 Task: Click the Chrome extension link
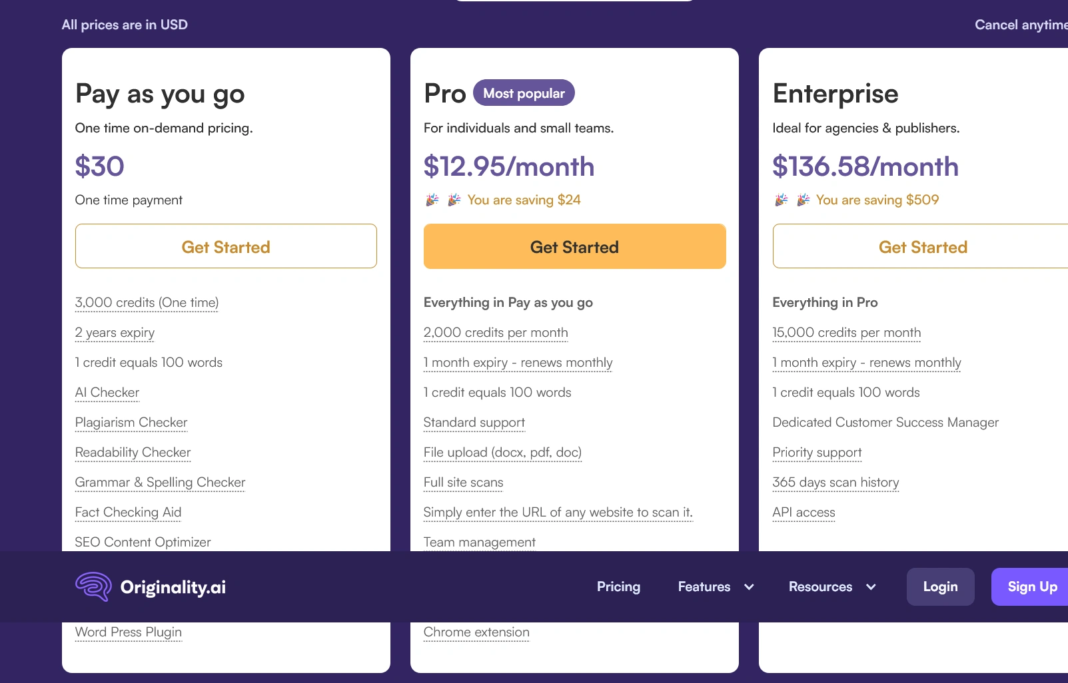click(476, 632)
